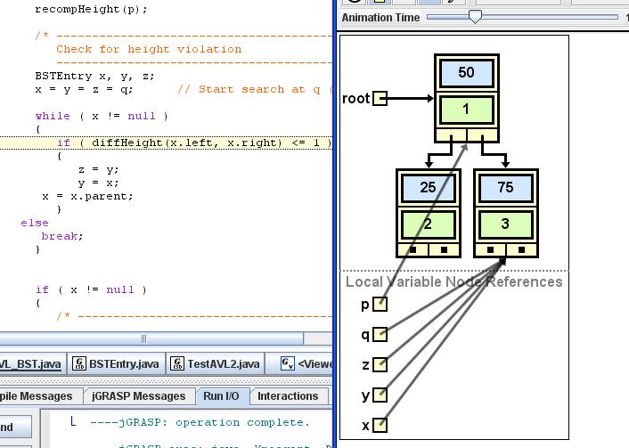The height and width of the screenshot is (448, 629).
Task: Click null left pointer of node 75
Action: (x=490, y=250)
